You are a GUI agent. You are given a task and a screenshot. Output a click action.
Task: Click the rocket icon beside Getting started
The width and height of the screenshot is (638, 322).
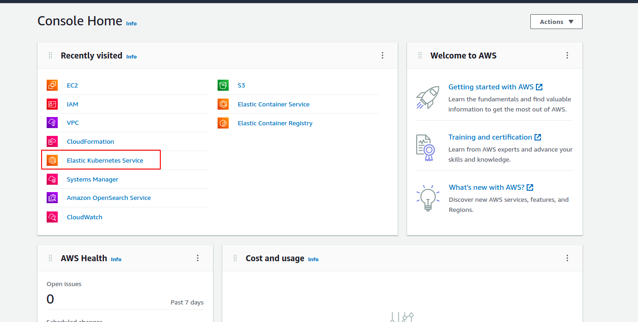tap(427, 97)
